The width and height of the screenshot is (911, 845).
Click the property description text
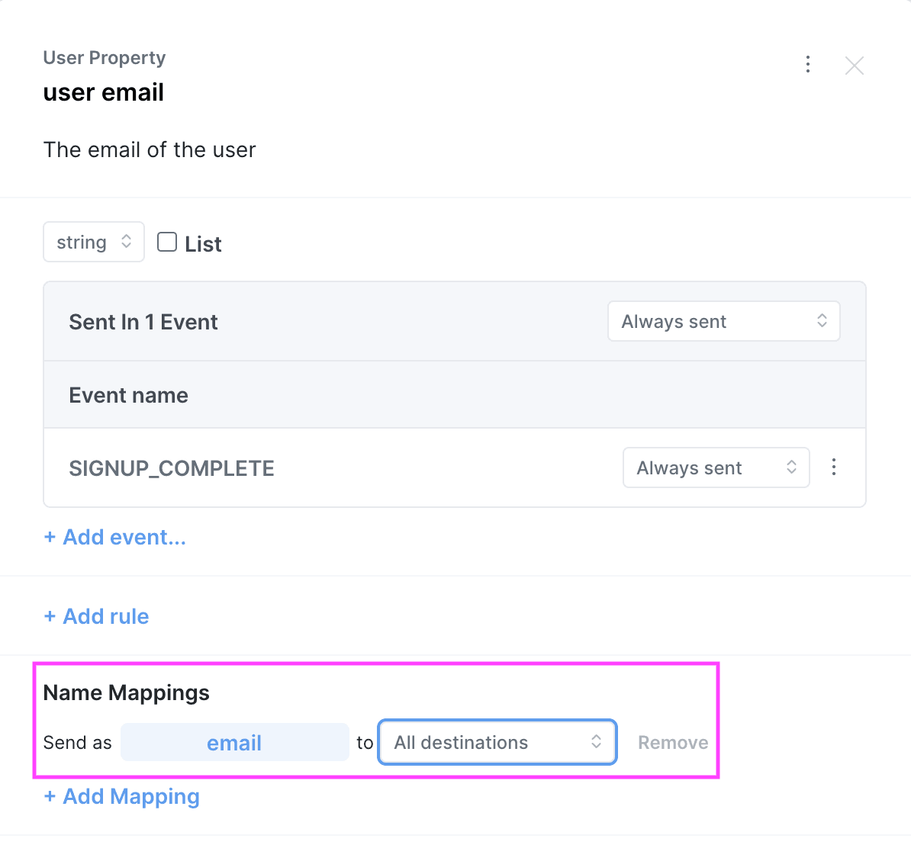[x=150, y=150]
